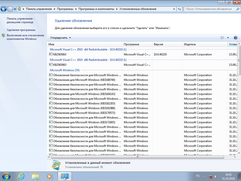241x181 pixels.
Task: Open the volume speaker tray icon
Action: 216,176
